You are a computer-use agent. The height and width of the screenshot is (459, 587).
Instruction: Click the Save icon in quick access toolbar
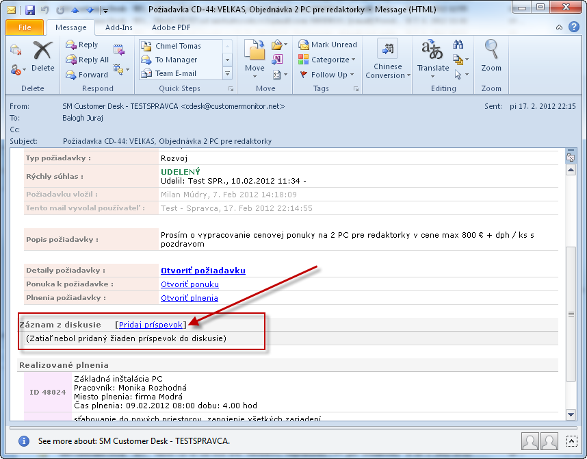(x=30, y=10)
